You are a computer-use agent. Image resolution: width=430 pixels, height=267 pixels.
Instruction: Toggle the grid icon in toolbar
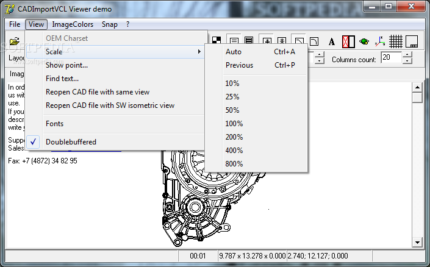pos(395,41)
